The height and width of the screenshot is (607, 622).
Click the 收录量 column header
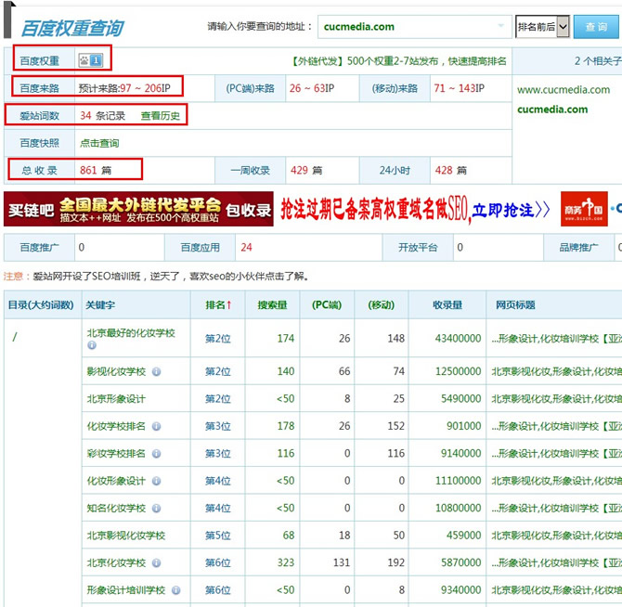pyautogui.click(x=447, y=304)
